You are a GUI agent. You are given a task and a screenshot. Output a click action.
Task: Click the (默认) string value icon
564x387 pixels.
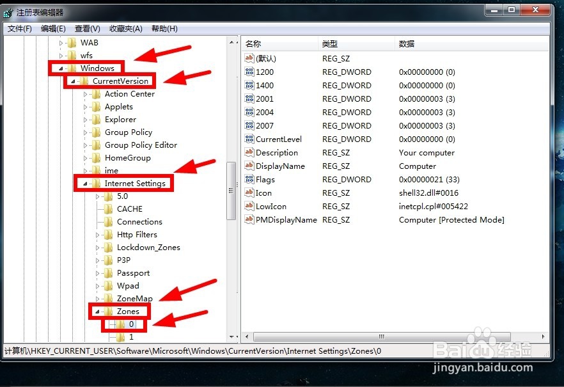249,58
